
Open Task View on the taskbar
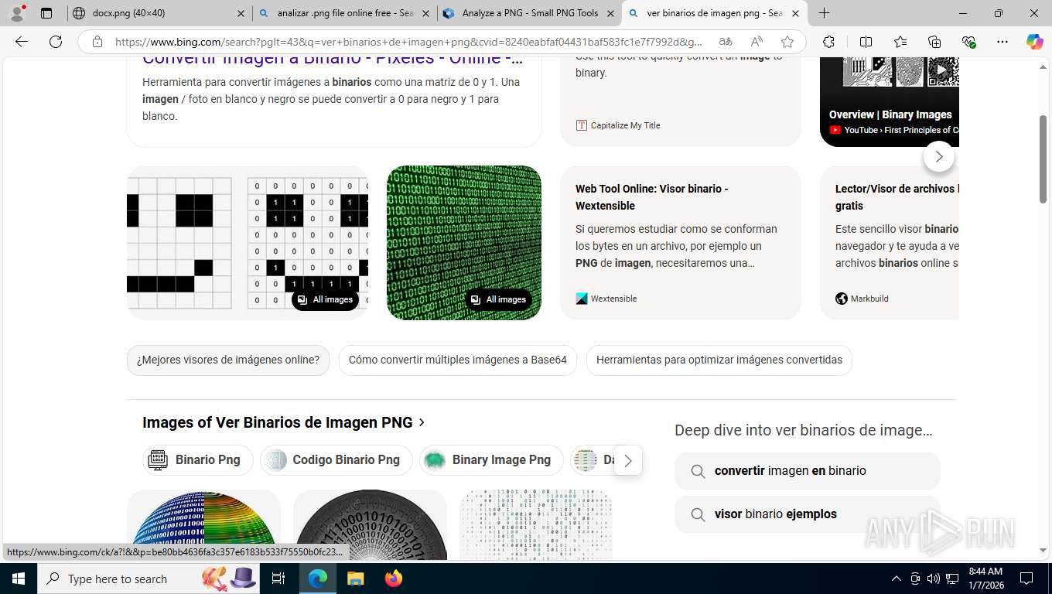278,579
